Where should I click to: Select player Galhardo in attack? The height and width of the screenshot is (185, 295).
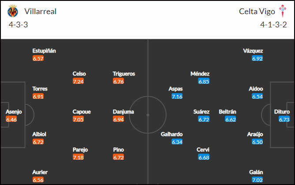(x=172, y=134)
